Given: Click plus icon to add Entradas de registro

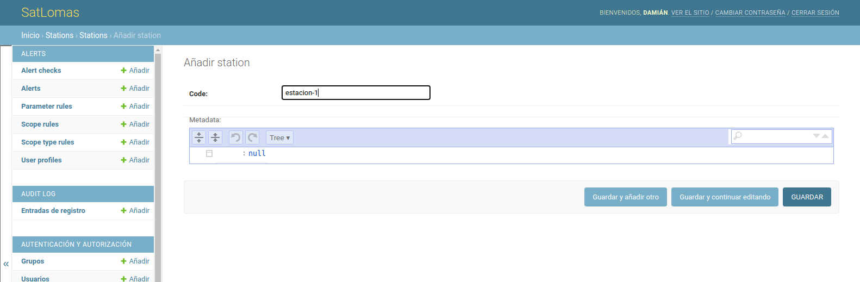Looking at the screenshot, I should coord(123,211).
